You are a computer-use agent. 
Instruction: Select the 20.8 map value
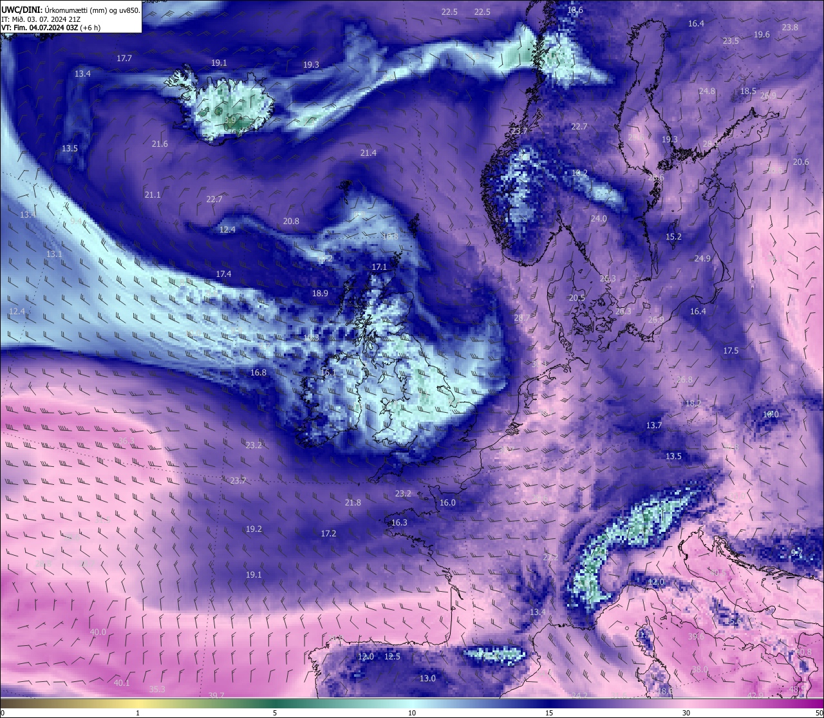[x=291, y=222]
